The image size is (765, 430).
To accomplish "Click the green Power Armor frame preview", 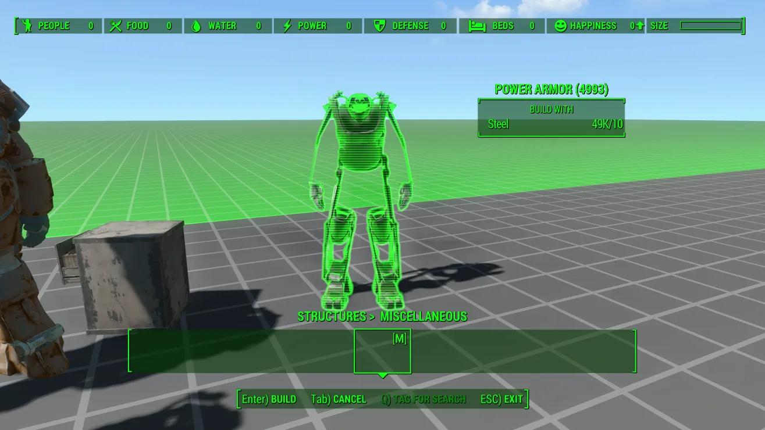I will 360,200.
